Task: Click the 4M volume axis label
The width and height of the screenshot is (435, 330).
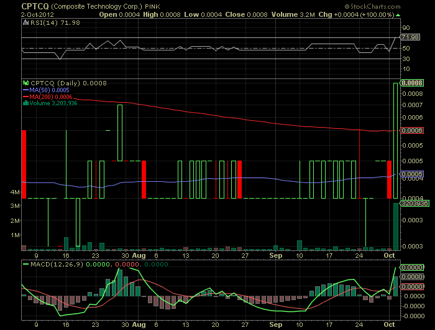Action: click(x=15, y=192)
